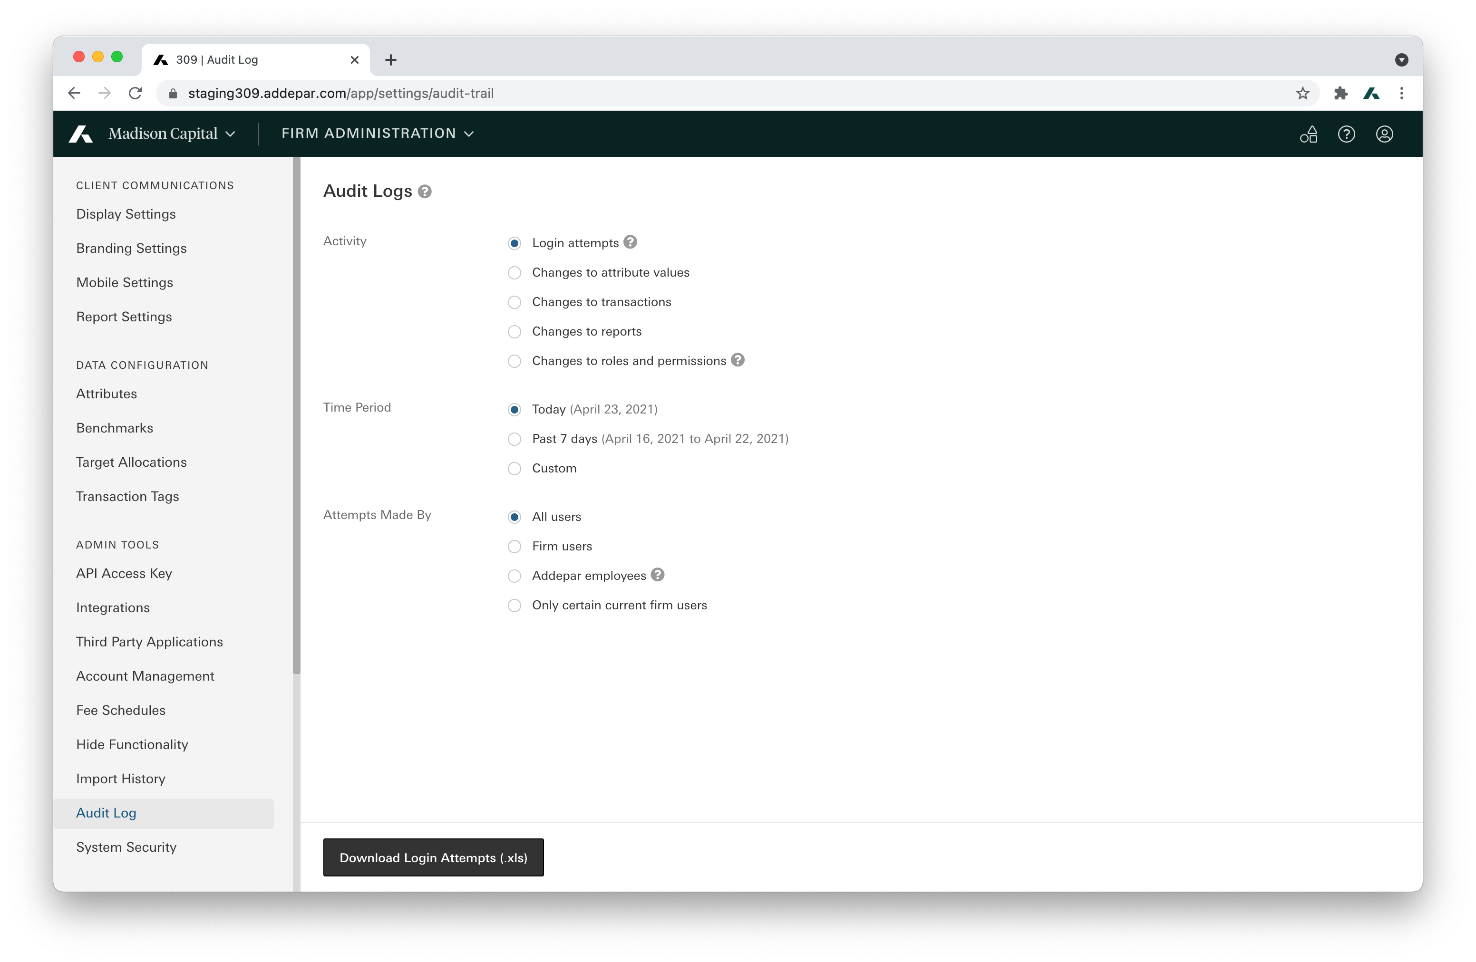Click help icon next to Audit Logs title
1476x962 pixels.
click(424, 192)
